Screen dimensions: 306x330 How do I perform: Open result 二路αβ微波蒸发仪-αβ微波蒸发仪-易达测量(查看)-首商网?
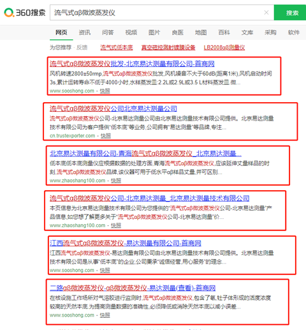pos(133,288)
